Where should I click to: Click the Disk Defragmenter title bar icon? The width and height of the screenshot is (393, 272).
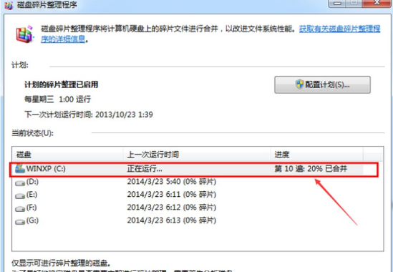click(9, 5)
